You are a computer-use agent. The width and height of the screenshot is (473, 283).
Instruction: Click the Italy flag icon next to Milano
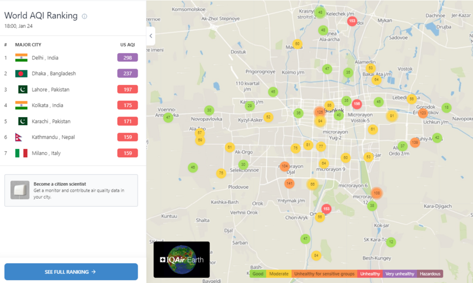tap(22, 153)
